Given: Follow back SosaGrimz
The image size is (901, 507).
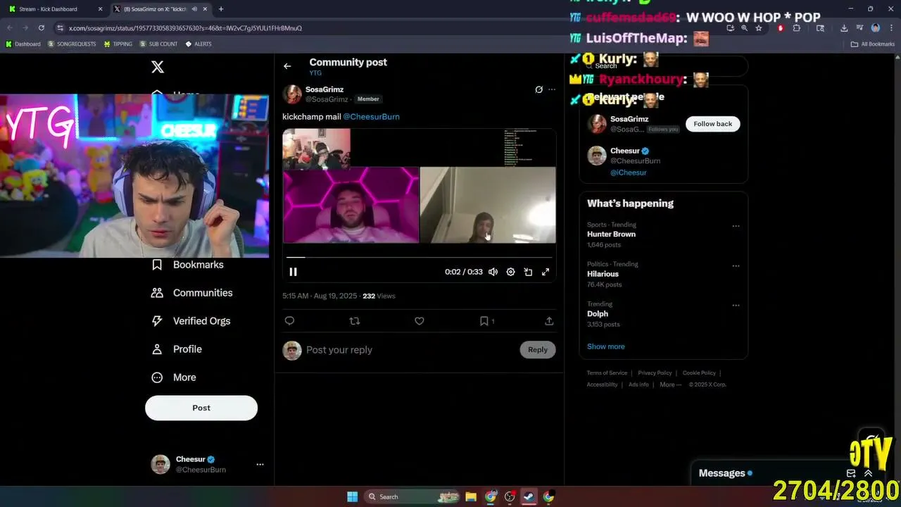Looking at the screenshot, I should (x=713, y=124).
